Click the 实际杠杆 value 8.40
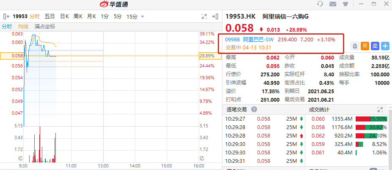This screenshot has width=392, height=170. coord(329,74)
